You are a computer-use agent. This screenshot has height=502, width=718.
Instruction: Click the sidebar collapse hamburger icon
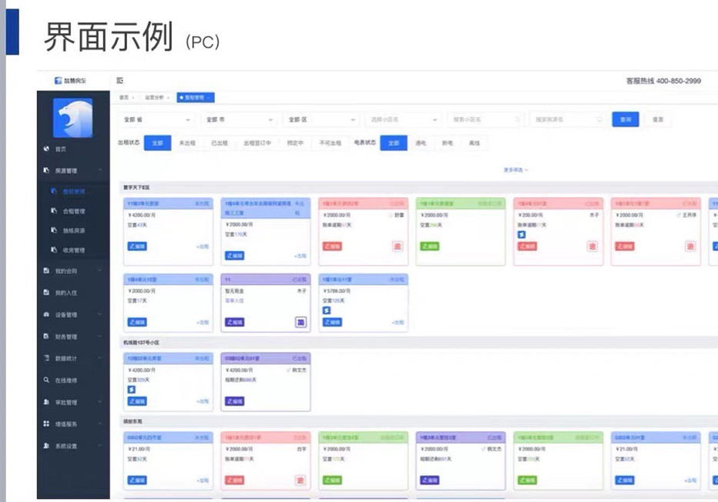coord(120,81)
